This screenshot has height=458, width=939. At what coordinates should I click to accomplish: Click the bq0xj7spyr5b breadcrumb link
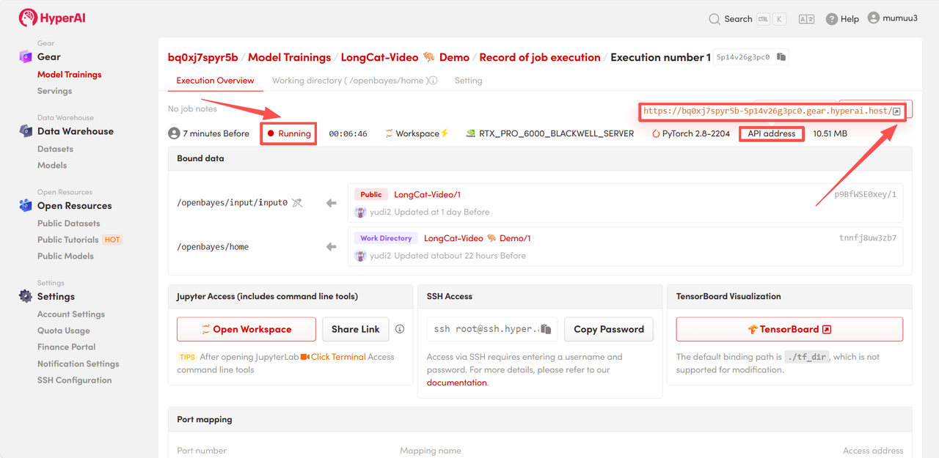coord(203,57)
